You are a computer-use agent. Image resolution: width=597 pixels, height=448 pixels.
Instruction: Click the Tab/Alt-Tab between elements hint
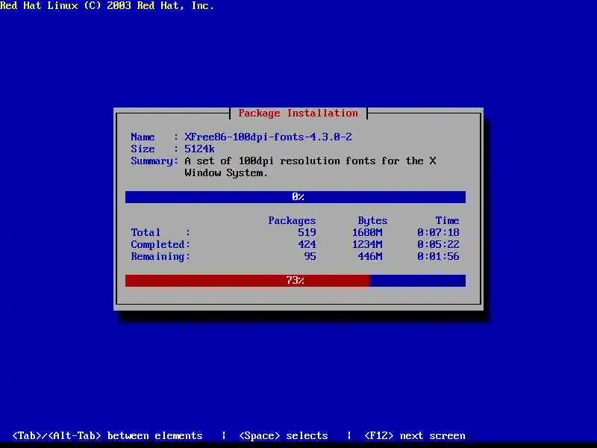coord(107,435)
